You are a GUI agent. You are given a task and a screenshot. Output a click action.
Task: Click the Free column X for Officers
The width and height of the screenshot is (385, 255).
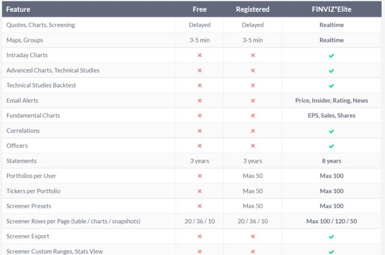point(200,146)
